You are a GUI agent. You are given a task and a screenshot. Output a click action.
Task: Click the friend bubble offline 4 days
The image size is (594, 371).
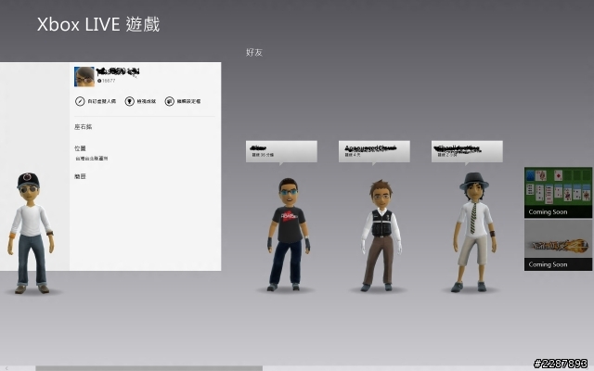[374, 151]
